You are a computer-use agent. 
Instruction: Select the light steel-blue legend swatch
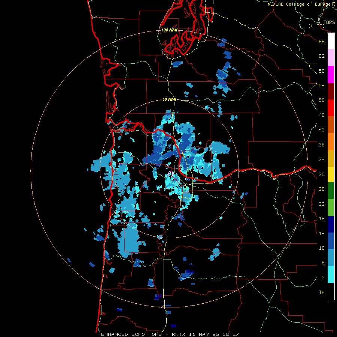coord(331,258)
